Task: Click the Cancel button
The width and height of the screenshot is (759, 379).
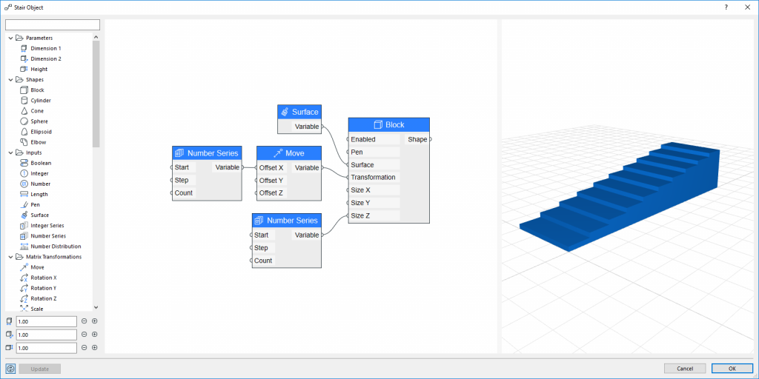Action: (x=684, y=369)
